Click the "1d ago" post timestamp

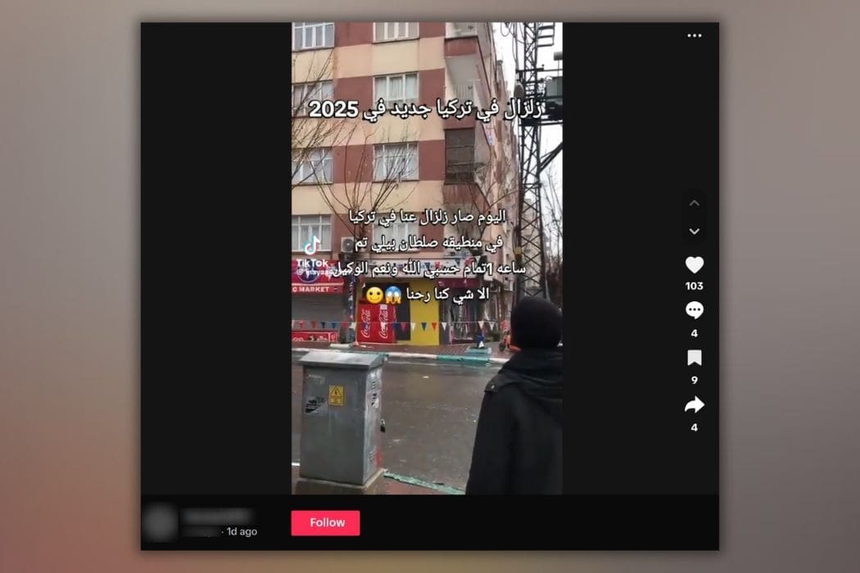[241, 532]
